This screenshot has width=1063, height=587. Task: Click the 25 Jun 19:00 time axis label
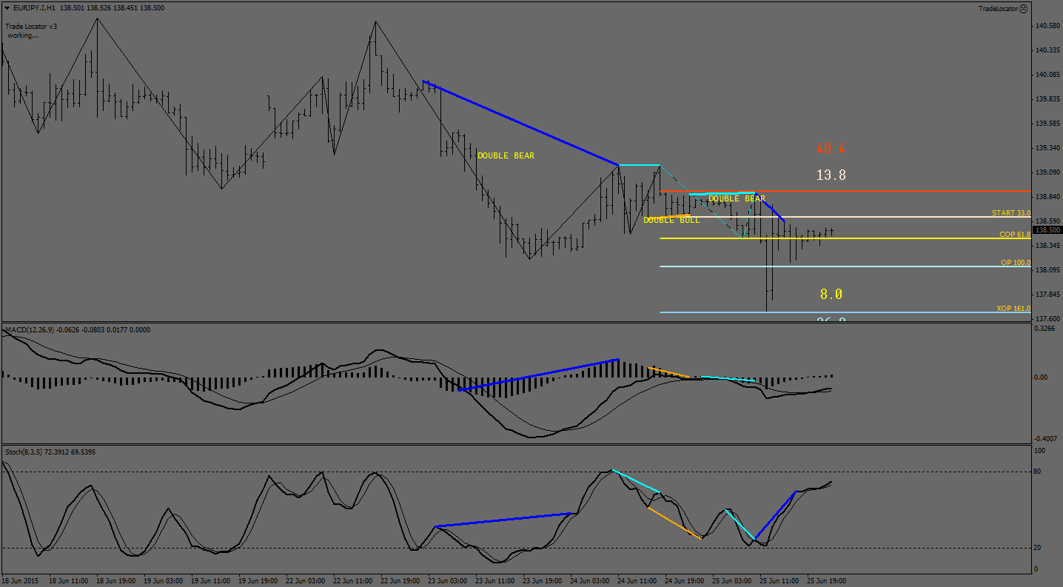click(825, 580)
